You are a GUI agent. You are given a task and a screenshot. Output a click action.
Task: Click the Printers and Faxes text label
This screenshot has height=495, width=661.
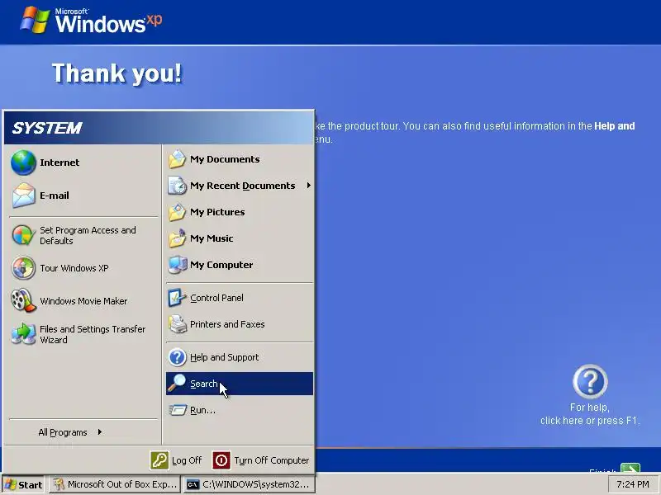tap(227, 324)
